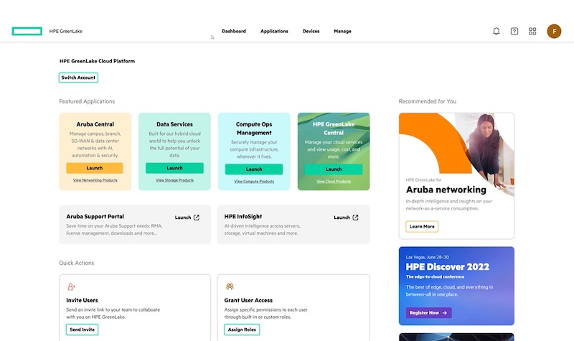Click the Aruba Support Portal heading
This screenshot has height=341, width=574.
pyautogui.click(x=95, y=217)
